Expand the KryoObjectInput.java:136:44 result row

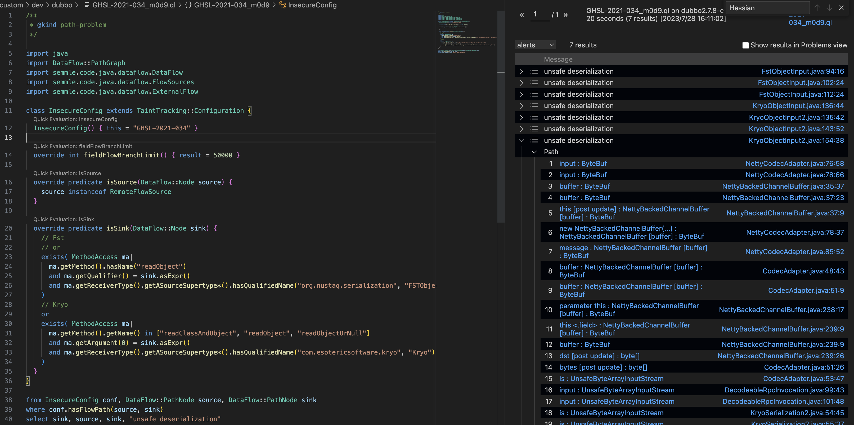pos(521,106)
